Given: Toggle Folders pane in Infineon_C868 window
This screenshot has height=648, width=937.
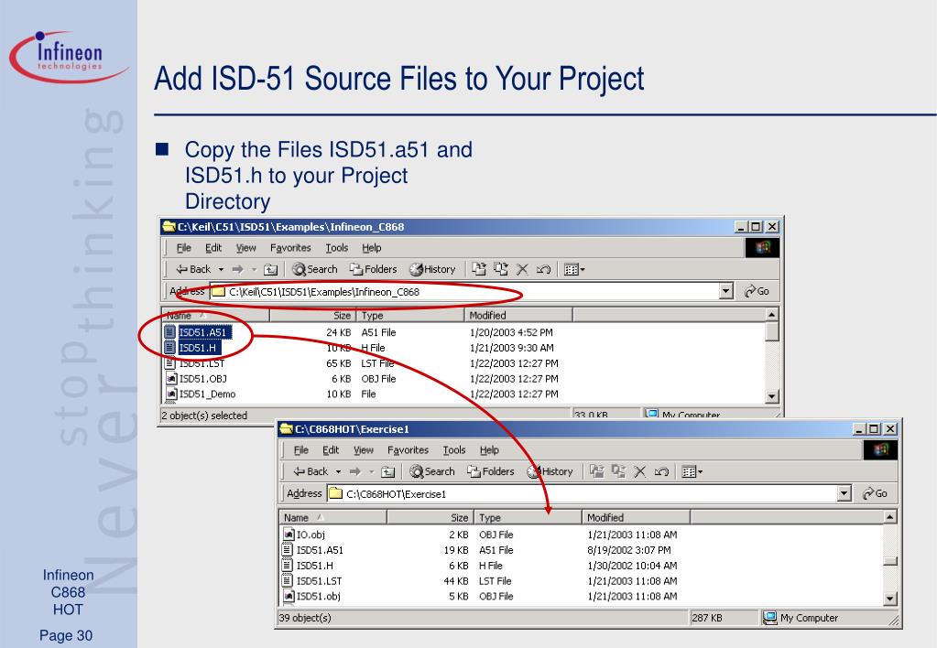Looking at the screenshot, I should pyautogui.click(x=374, y=269).
